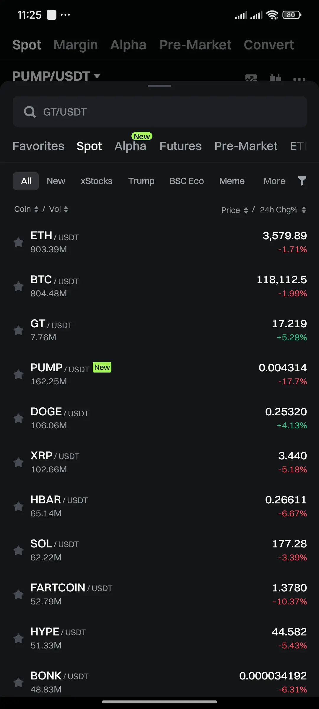
Task: Tap the star next to FARTCOIN/USDT
Action: pyautogui.click(x=18, y=594)
